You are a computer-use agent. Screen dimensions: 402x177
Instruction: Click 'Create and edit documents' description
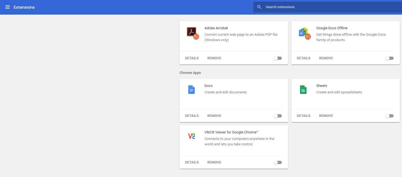click(x=226, y=92)
